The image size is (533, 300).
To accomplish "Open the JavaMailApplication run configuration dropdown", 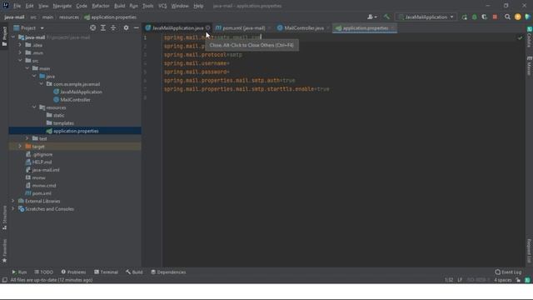I will 426,17.
